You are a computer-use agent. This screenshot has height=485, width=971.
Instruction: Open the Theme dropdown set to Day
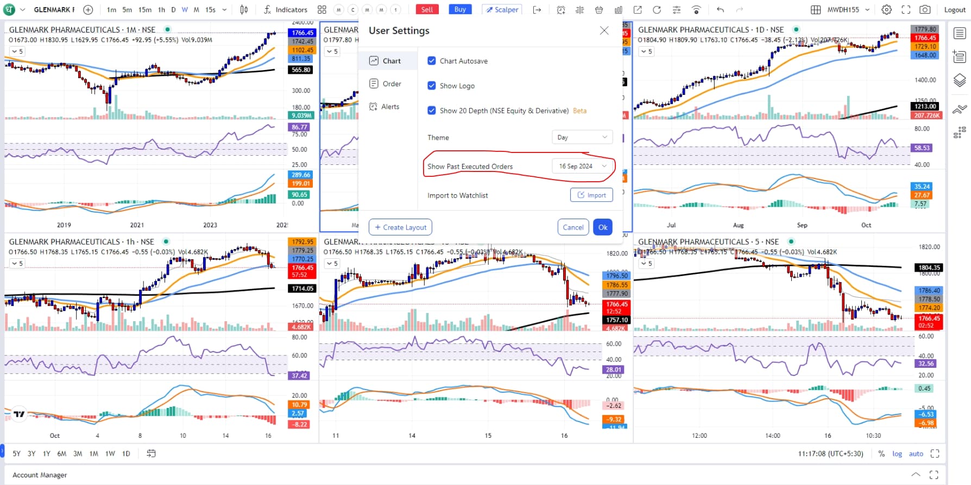[582, 137]
